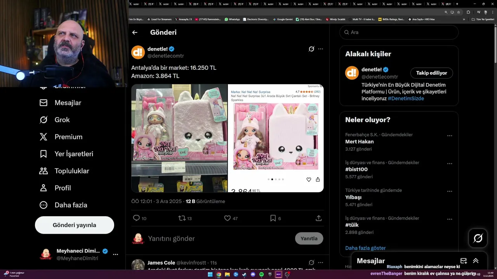497x279 pixels.
Task: Go back using the arrow beside Gönderi
Action: pos(135,33)
